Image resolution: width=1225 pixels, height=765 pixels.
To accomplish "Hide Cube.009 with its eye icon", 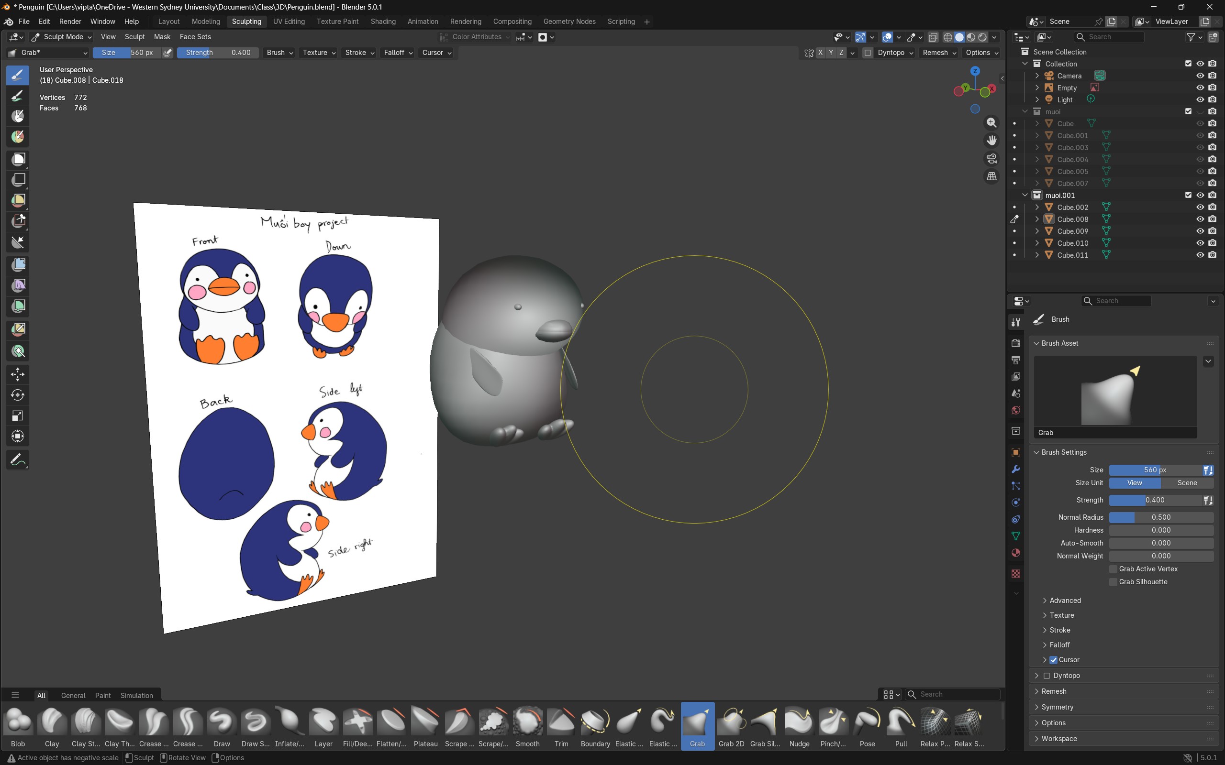I will [x=1200, y=231].
